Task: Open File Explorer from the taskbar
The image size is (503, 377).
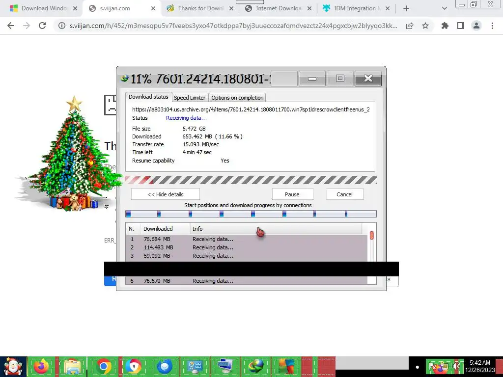Action: pos(73,367)
